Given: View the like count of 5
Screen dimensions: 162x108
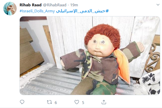Looking at the screenshot, I should [83, 102].
